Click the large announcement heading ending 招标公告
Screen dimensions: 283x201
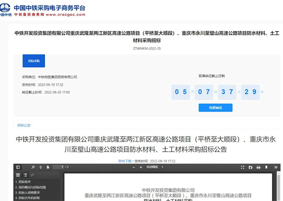click(146, 144)
